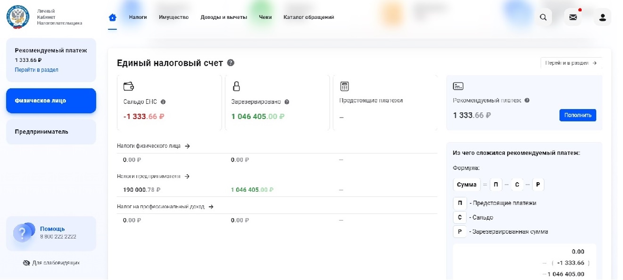
Task: Click the home icon in navigation
Action: (112, 17)
